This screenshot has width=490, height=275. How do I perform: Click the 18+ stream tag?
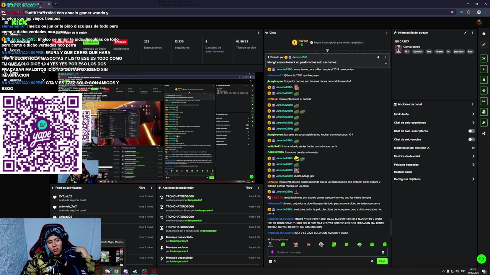[x=407, y=52]
